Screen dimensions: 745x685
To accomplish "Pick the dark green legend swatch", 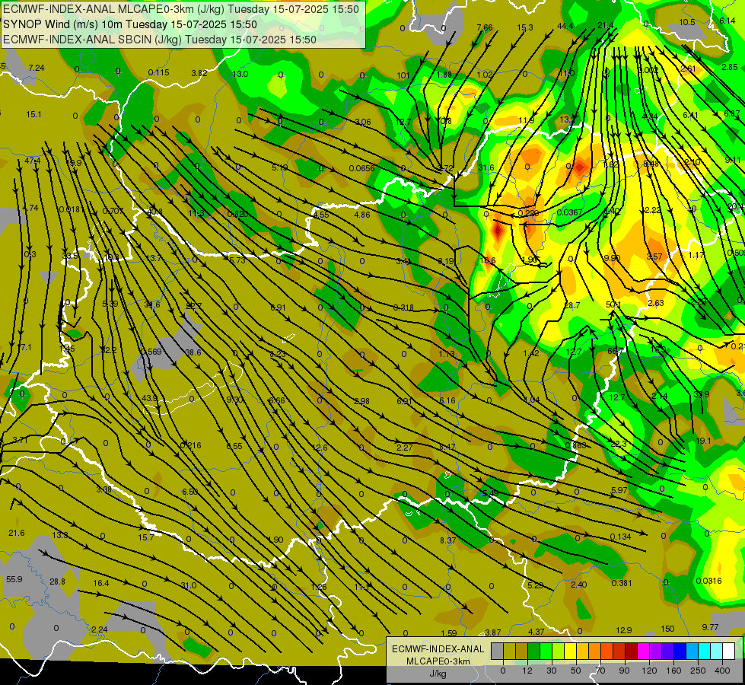I will pyautogui.click(x=533, y=652).
